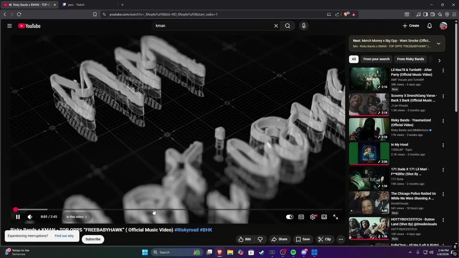Open Steam from the taskbar
The image size is (459, 258).
click(x=262, y=252)
